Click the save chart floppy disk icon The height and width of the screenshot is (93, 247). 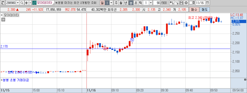point(181,3)
